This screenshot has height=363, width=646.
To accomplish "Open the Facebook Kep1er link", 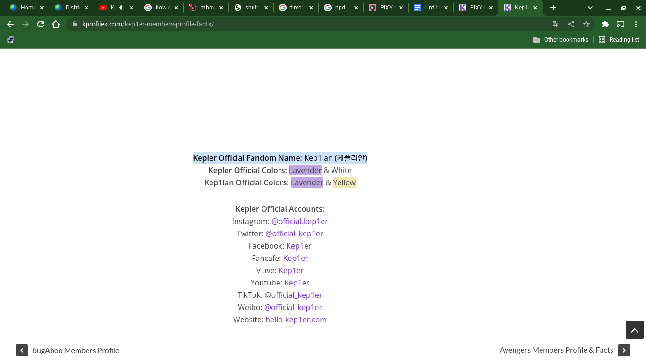I will pos(299,246).
